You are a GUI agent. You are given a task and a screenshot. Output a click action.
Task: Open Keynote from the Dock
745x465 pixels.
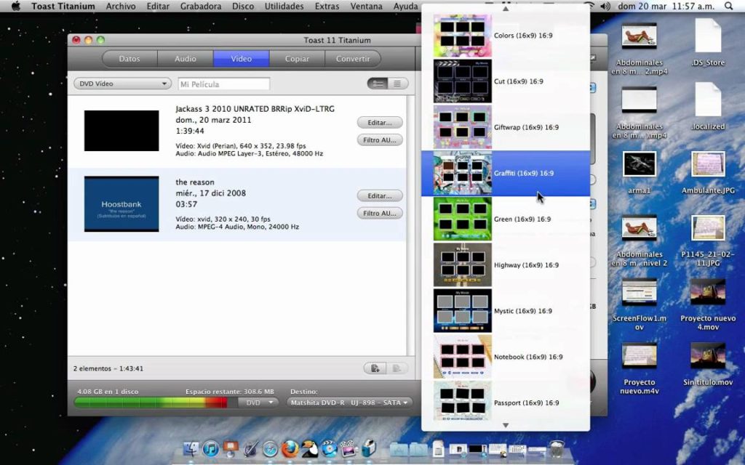(x=231, y=449)
